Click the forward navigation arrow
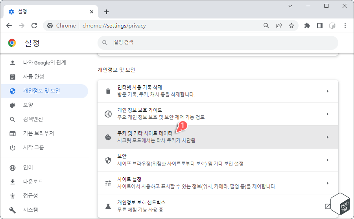Viewport: 354px width, 219px height. click(x=22, y=26)
